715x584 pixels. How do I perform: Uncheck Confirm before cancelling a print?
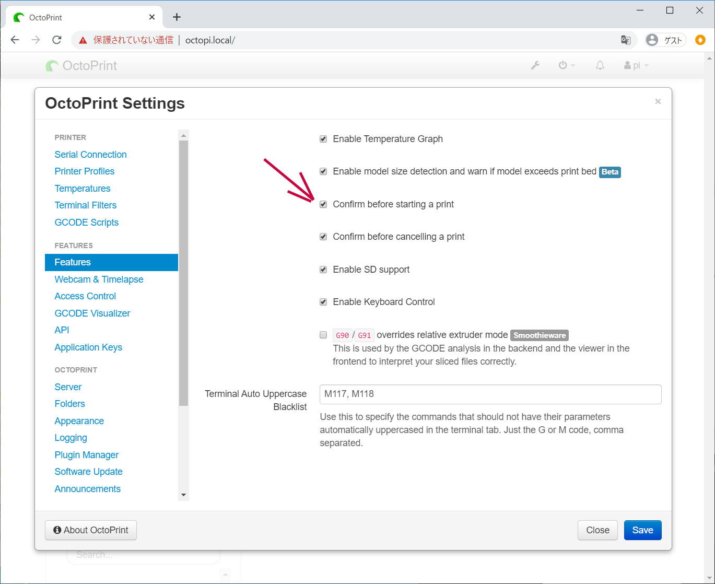(x=323, y=237)
